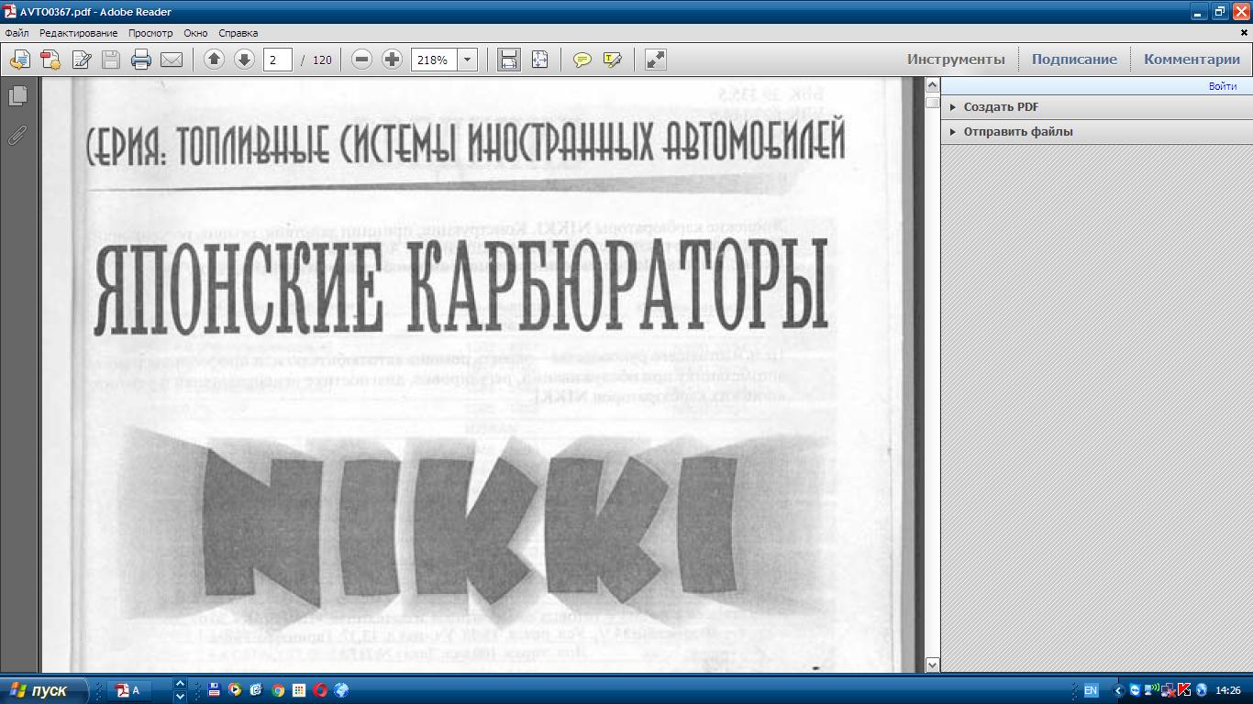Click taskbar row-up arrow
This screenshot has height=704, width=1253.
point(180,684)
